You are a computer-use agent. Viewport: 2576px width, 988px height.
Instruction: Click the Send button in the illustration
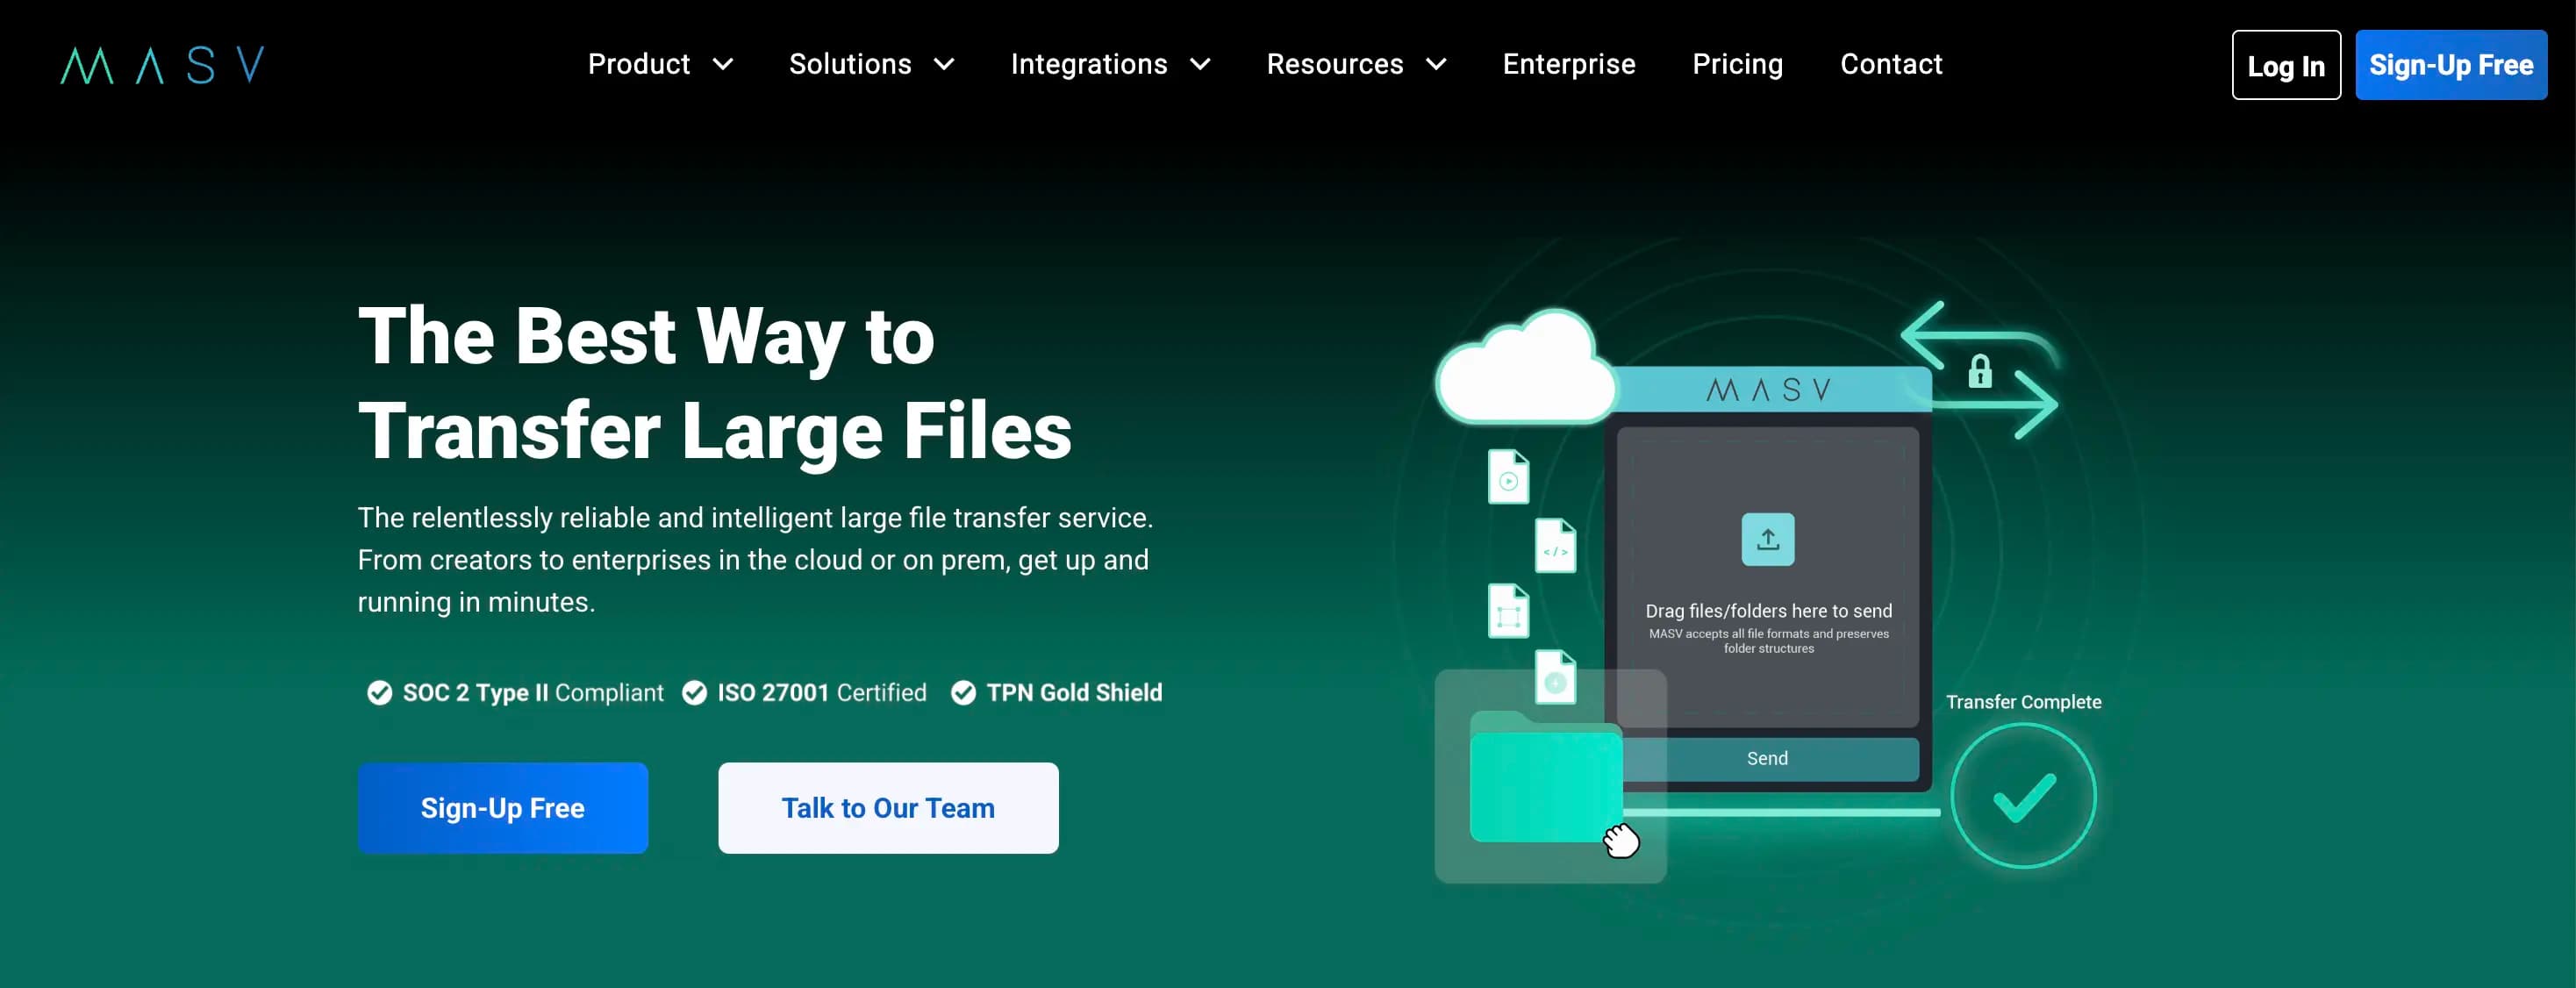pos(1767,759)
